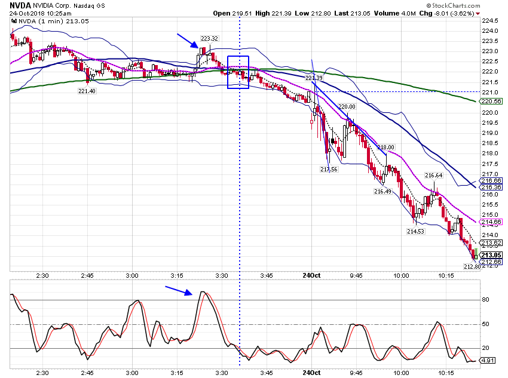The width and height of the screenshot is (508, 378).
Task: Click the blue arrow pointing at 223.32
Action: [x=188, y=41]
